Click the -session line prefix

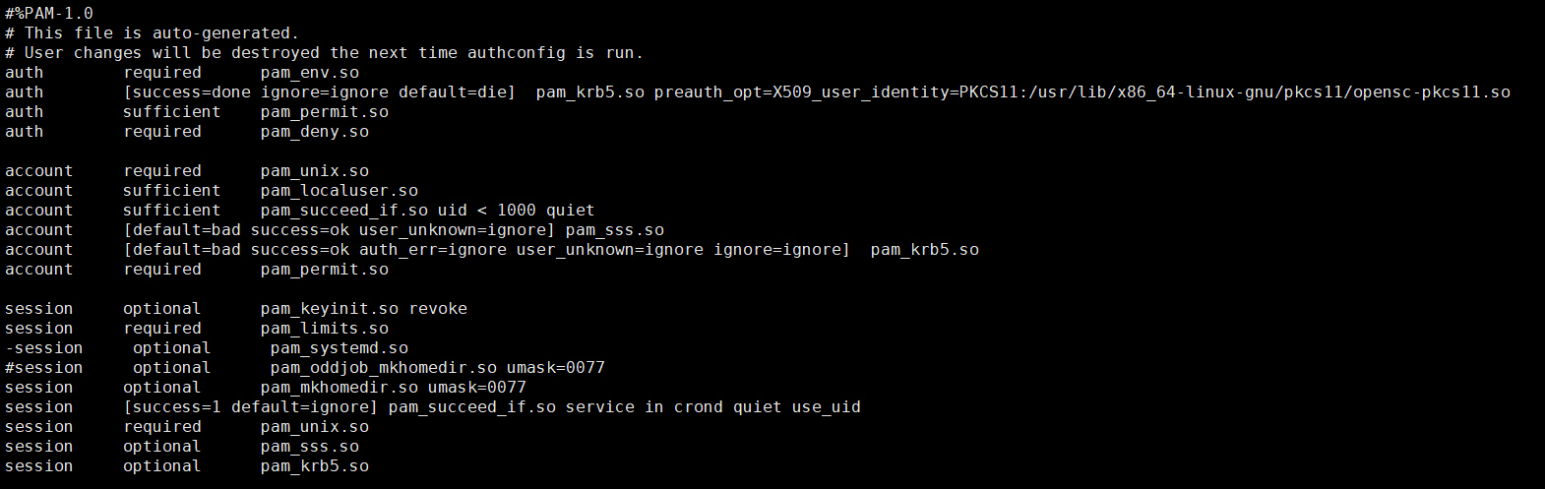click(44, 348)
